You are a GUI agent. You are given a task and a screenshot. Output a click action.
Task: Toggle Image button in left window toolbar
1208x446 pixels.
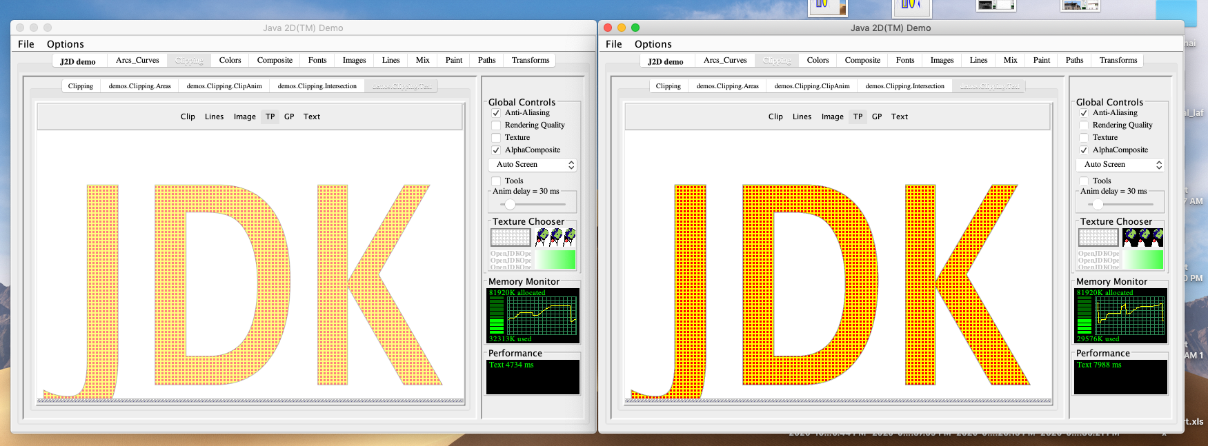(x=245, y=117)
